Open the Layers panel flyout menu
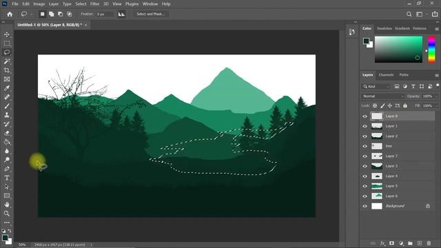The image size is (441, 248). (437, 75)
